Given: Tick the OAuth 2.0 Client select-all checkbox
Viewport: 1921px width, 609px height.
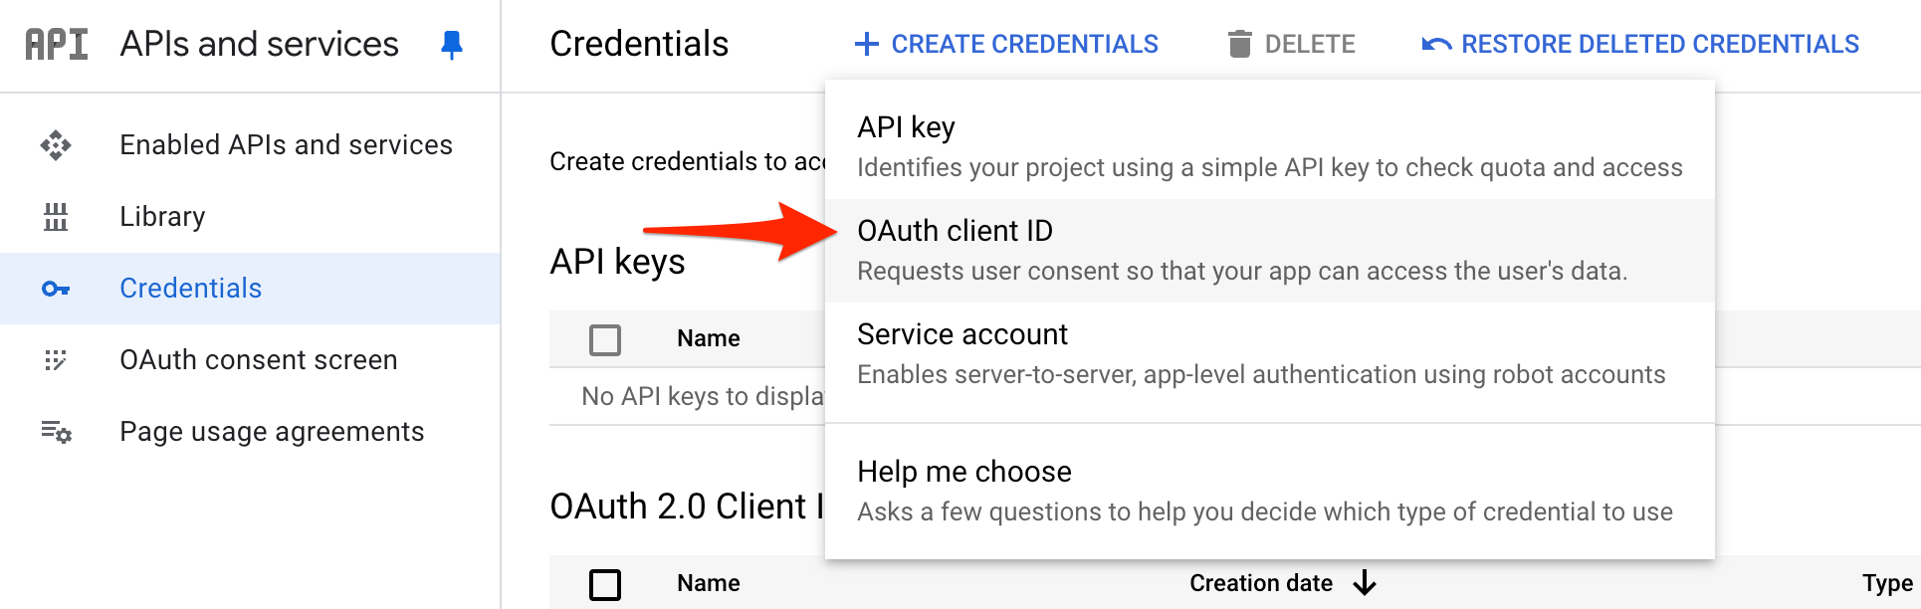Looking at the screenshot, I should click(x=605, y=584).
